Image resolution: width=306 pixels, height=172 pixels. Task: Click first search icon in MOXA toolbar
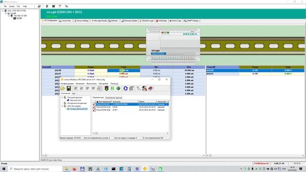39,6
